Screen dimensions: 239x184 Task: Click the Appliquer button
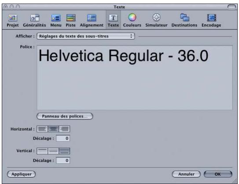point(21,174)
